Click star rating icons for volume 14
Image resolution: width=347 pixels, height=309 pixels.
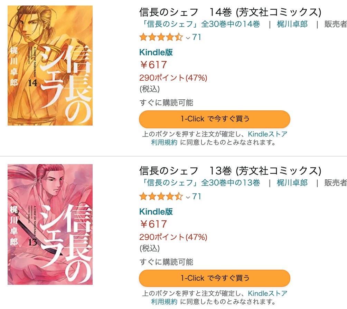point(161,37)
